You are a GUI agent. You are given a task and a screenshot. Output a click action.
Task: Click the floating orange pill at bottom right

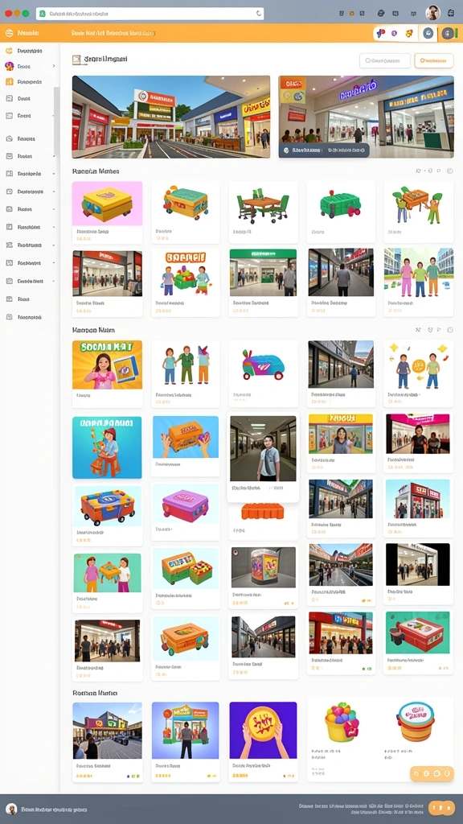click(432, 773)
